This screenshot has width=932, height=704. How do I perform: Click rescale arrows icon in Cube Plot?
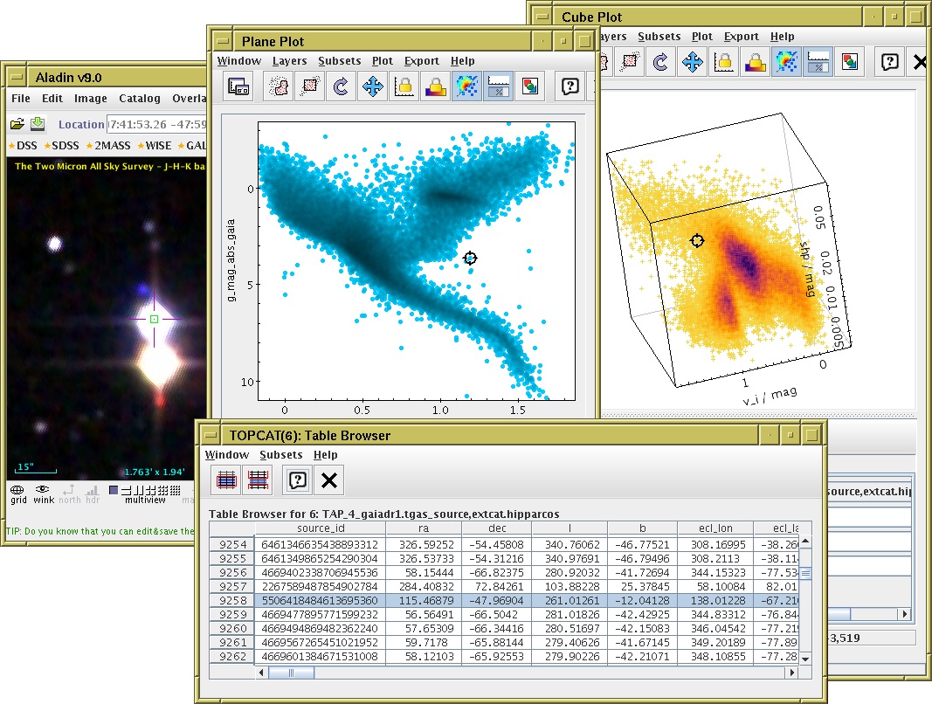click(x=692, y=62)
